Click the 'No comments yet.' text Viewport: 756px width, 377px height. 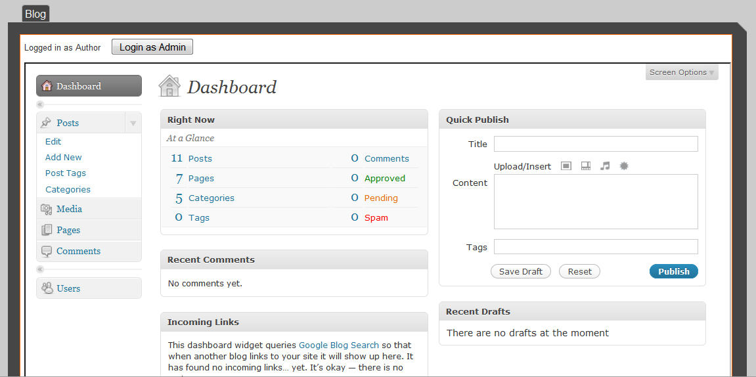tap(205, 284)
